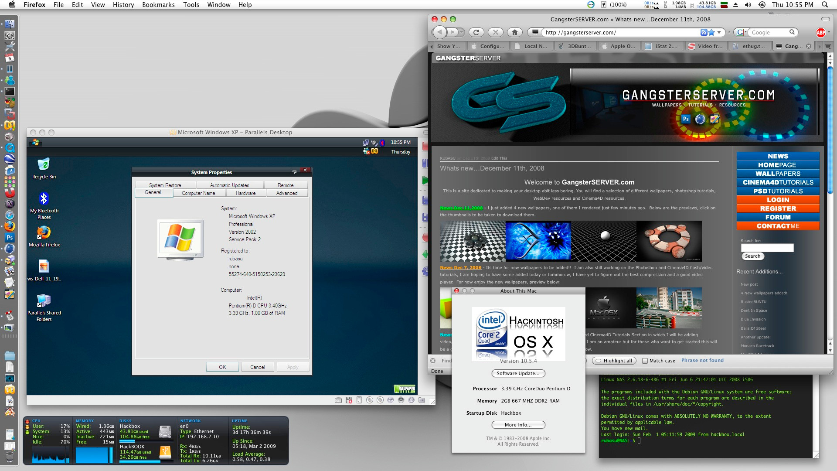Switch to the Video fr... browser tab
The height and width of the screenshot is (471, 837).
(x=705, y=46)
